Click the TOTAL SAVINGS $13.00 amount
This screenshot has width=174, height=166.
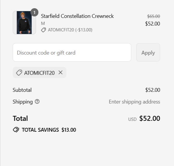69,130
